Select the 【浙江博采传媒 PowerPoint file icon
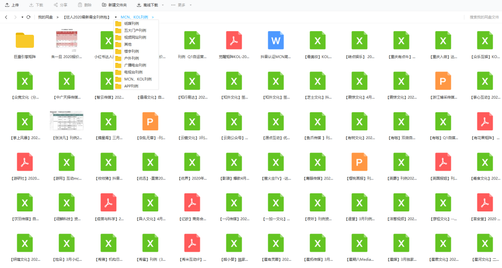 [443, 81]
